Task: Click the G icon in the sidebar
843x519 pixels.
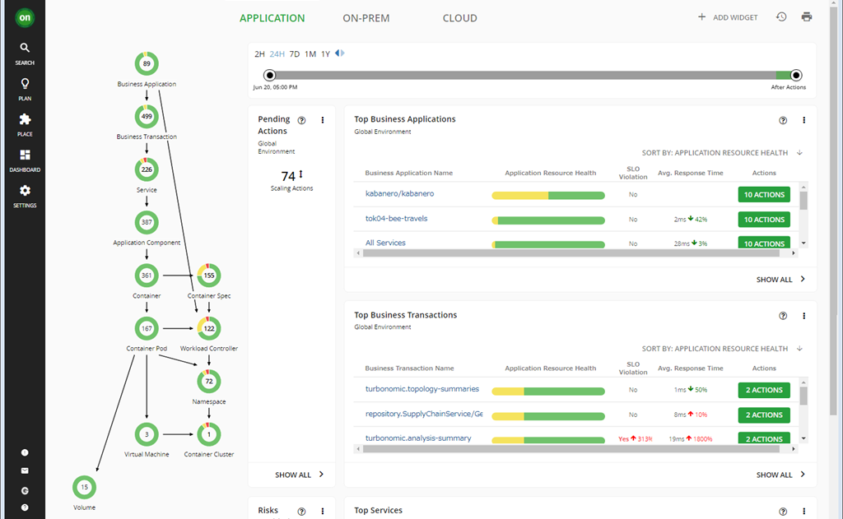Action: coord(25,490)
